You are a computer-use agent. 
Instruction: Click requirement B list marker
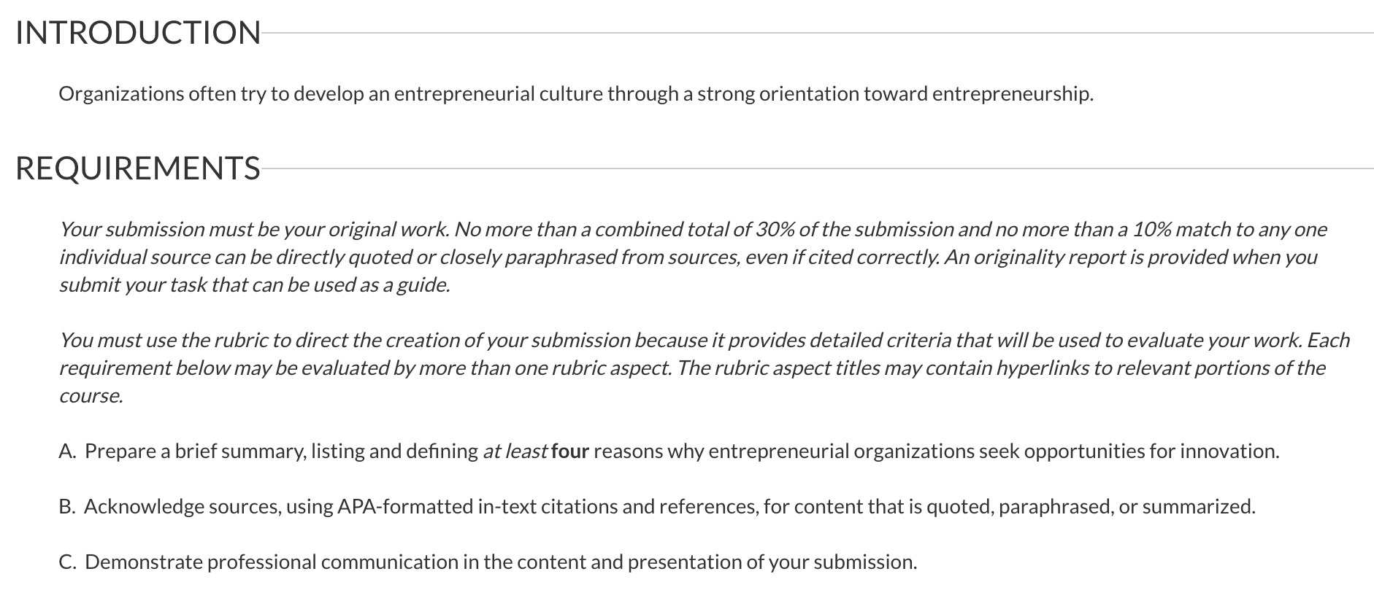pyautogui.click(x=68, y=507)
